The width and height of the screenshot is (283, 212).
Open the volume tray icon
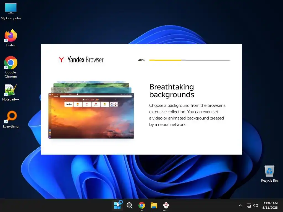256,205
